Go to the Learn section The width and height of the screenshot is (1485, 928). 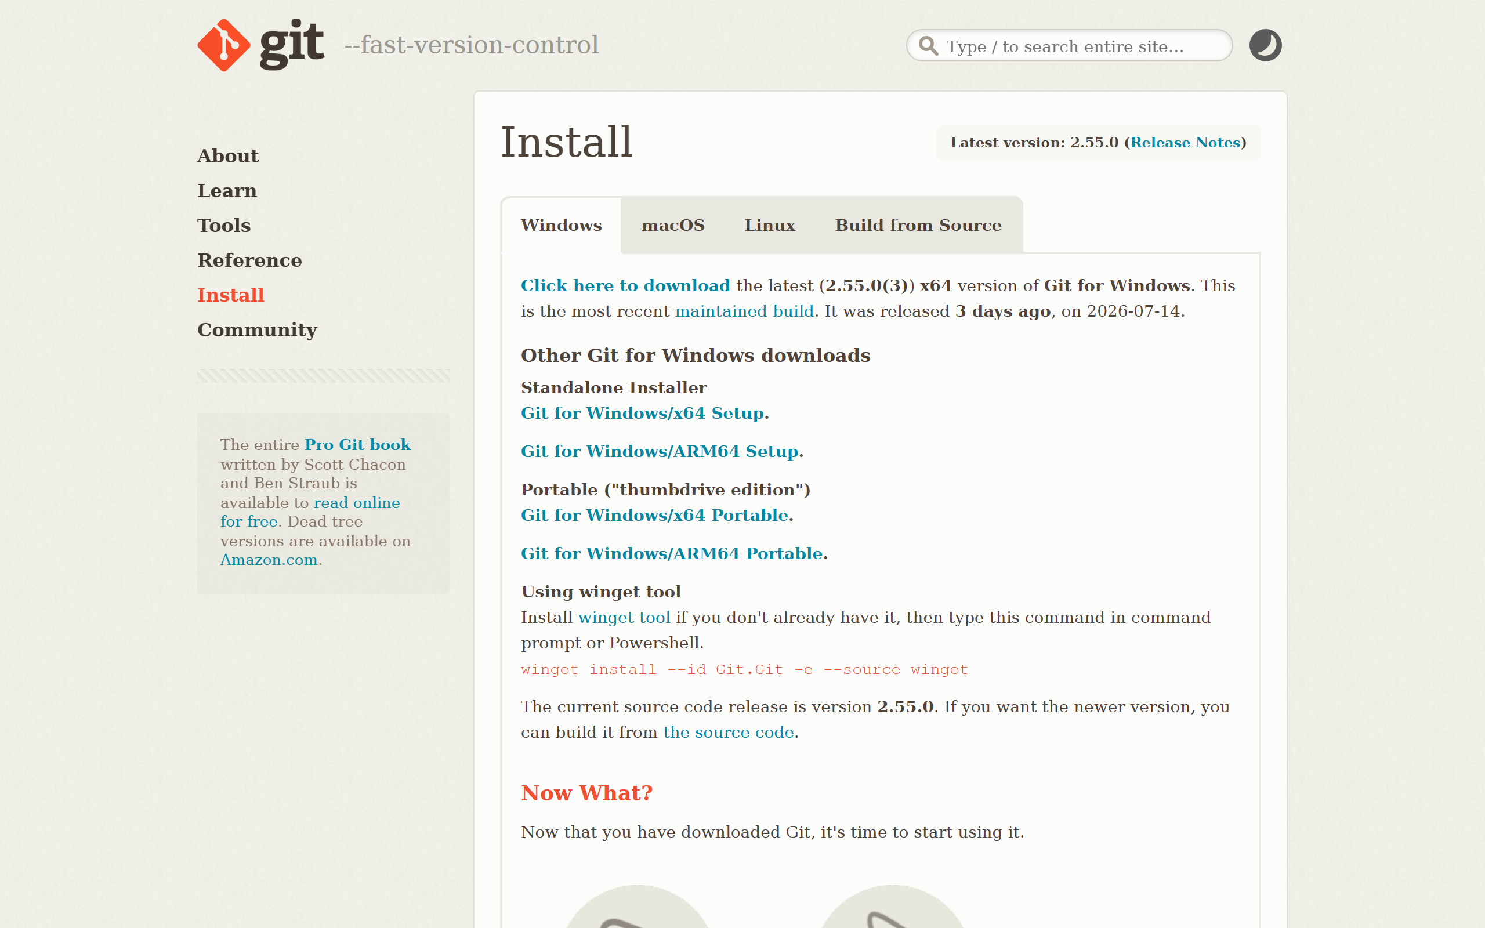(x=227, y=191)
